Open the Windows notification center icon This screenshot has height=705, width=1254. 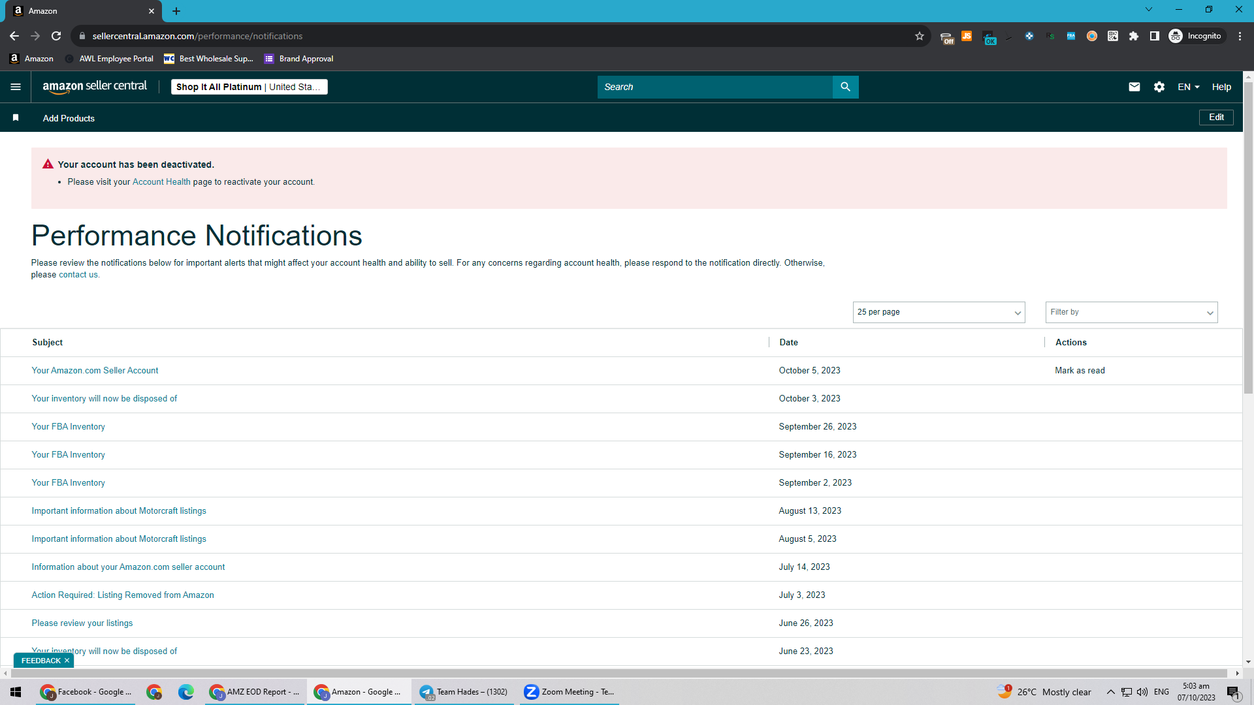[1233, 692]
